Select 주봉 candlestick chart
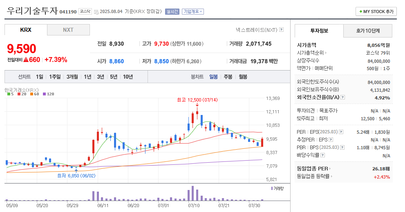 point(228,77)
